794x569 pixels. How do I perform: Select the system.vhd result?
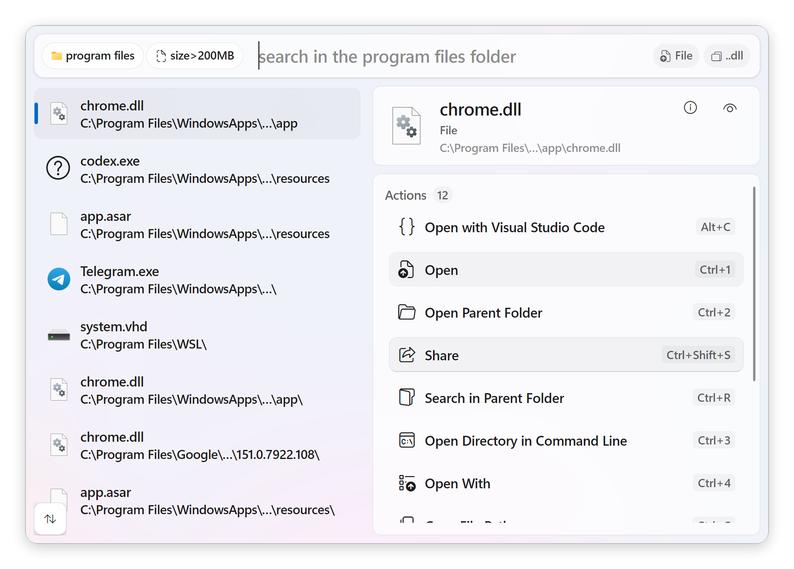pyautogui.click(x=197, y=335)
